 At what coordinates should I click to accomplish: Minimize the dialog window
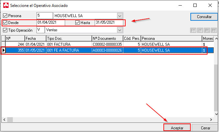[x=180, y=5]
